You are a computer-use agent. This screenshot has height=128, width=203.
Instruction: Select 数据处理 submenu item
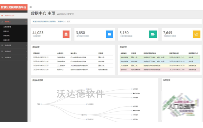tap(6, 40)
